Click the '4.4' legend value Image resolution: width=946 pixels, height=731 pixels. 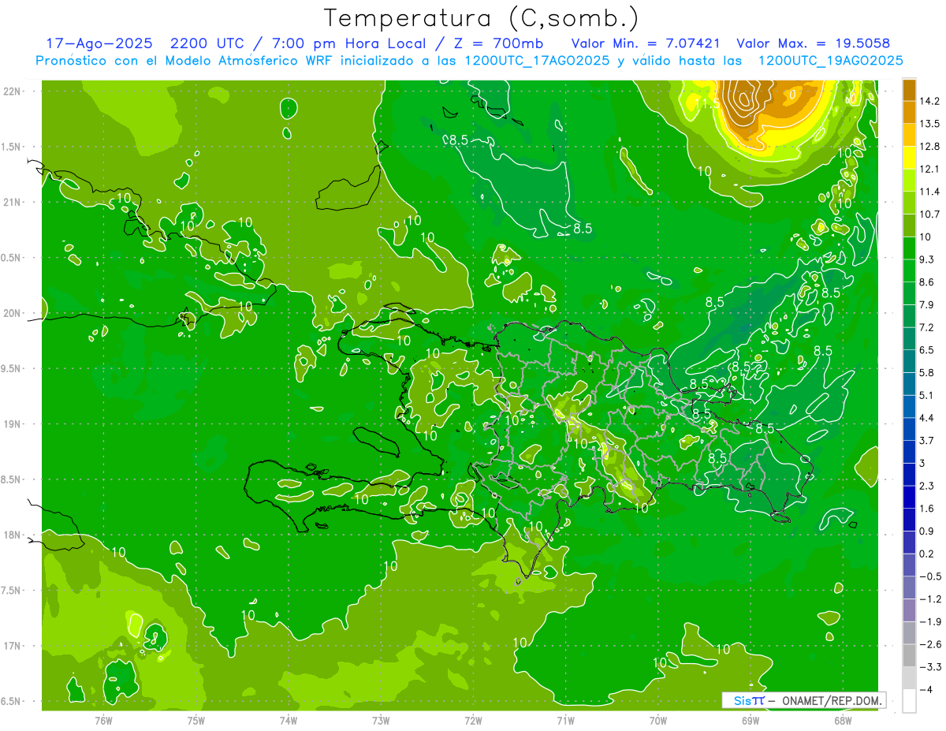928,417
